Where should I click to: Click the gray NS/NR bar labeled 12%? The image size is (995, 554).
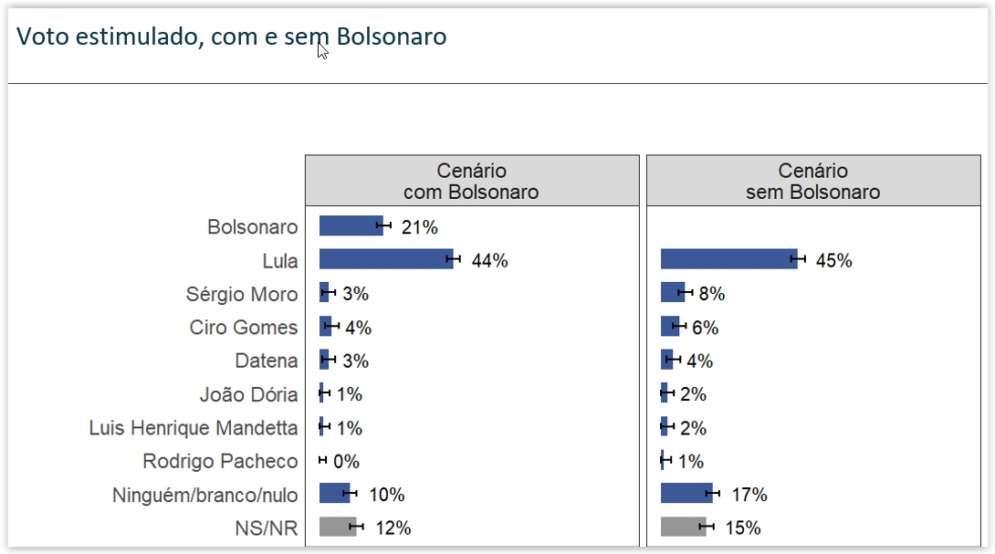coord(337,527)
